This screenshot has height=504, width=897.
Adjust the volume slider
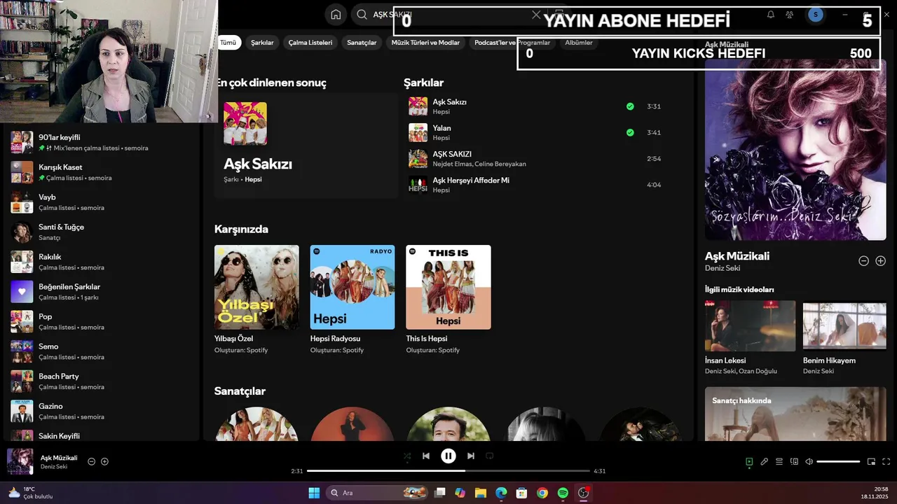tap(838, 461)
